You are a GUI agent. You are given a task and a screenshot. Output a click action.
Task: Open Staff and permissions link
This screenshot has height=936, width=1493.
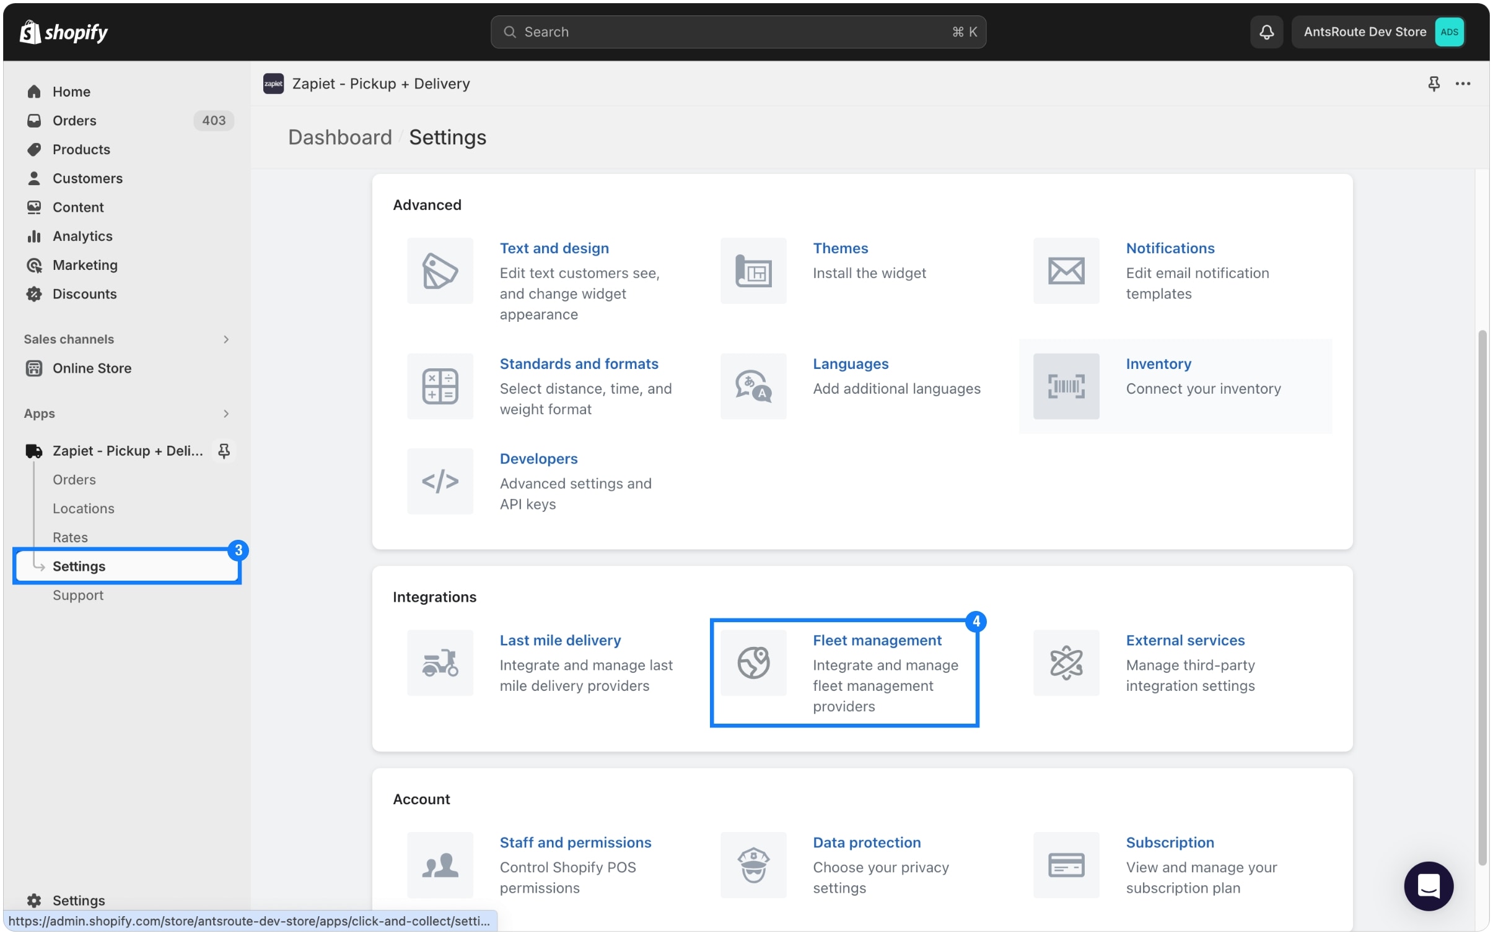click(x=575, y=843)
